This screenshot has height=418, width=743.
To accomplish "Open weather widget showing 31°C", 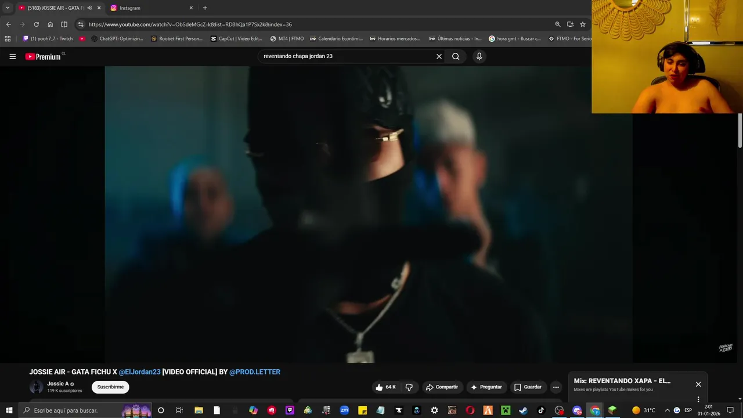I will [644, 410].
